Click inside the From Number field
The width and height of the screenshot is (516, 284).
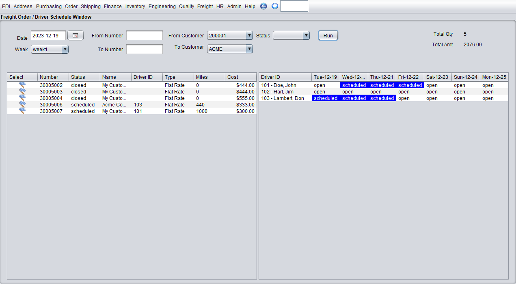click(144, 35)
